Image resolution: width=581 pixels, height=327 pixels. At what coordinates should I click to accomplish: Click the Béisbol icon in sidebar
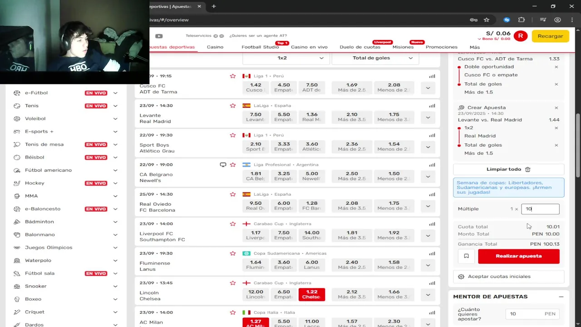point(17,157)
